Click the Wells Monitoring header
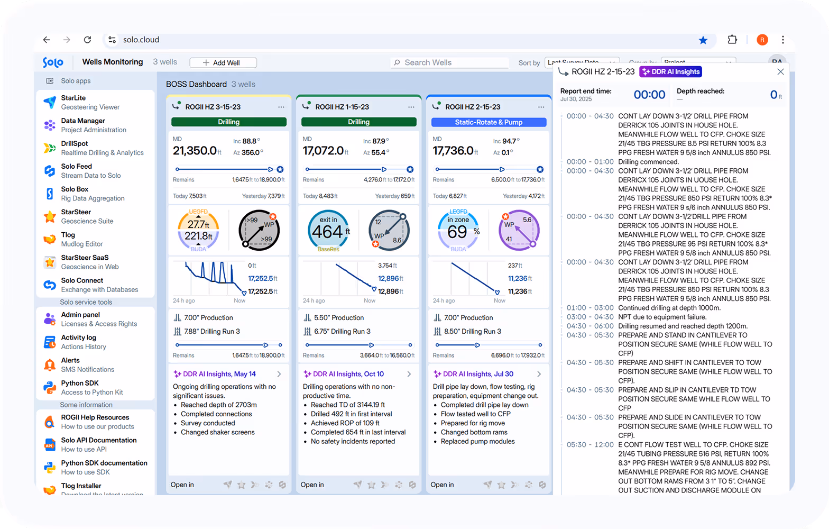The height and width of the screenshot is (529, 829). click(113, 62)
